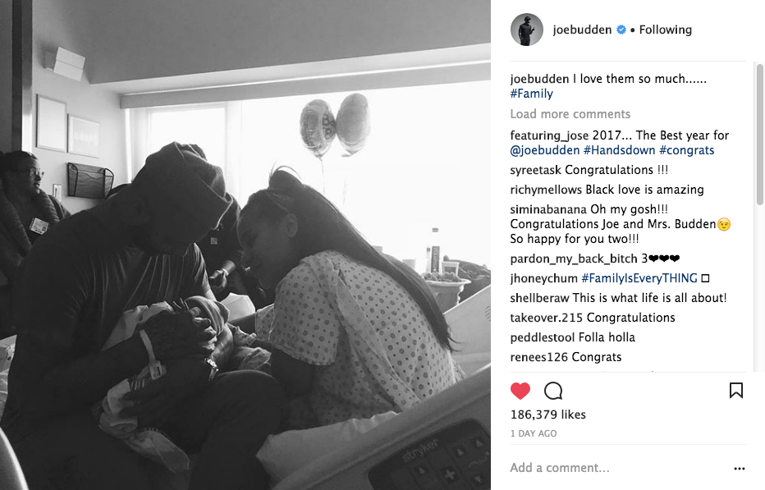
Task: Open the #FamilyIsEveryTHING hashtag
Action: pos(639,278)
